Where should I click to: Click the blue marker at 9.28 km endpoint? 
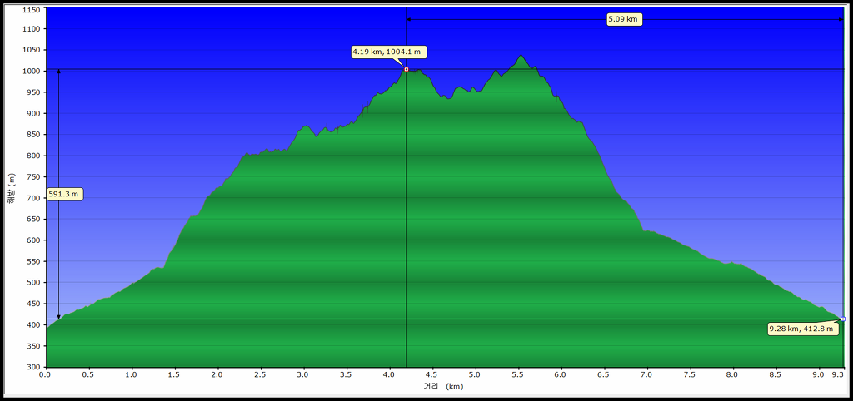(x=843, y=319)
